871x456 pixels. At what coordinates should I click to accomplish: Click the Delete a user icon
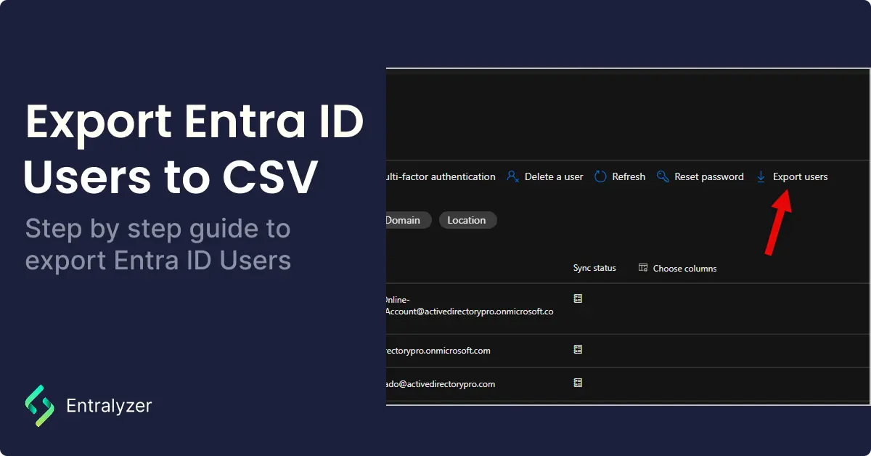(513, 176)
